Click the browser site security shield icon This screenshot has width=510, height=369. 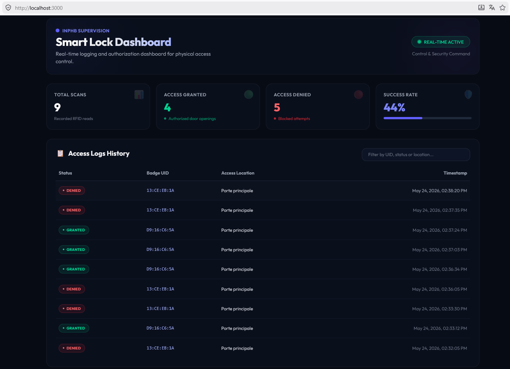8,8
